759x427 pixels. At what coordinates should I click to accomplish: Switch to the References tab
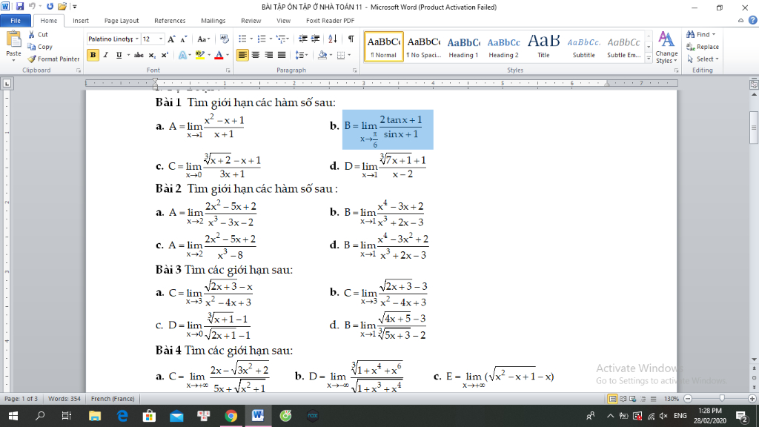click(x=170, y=21)
